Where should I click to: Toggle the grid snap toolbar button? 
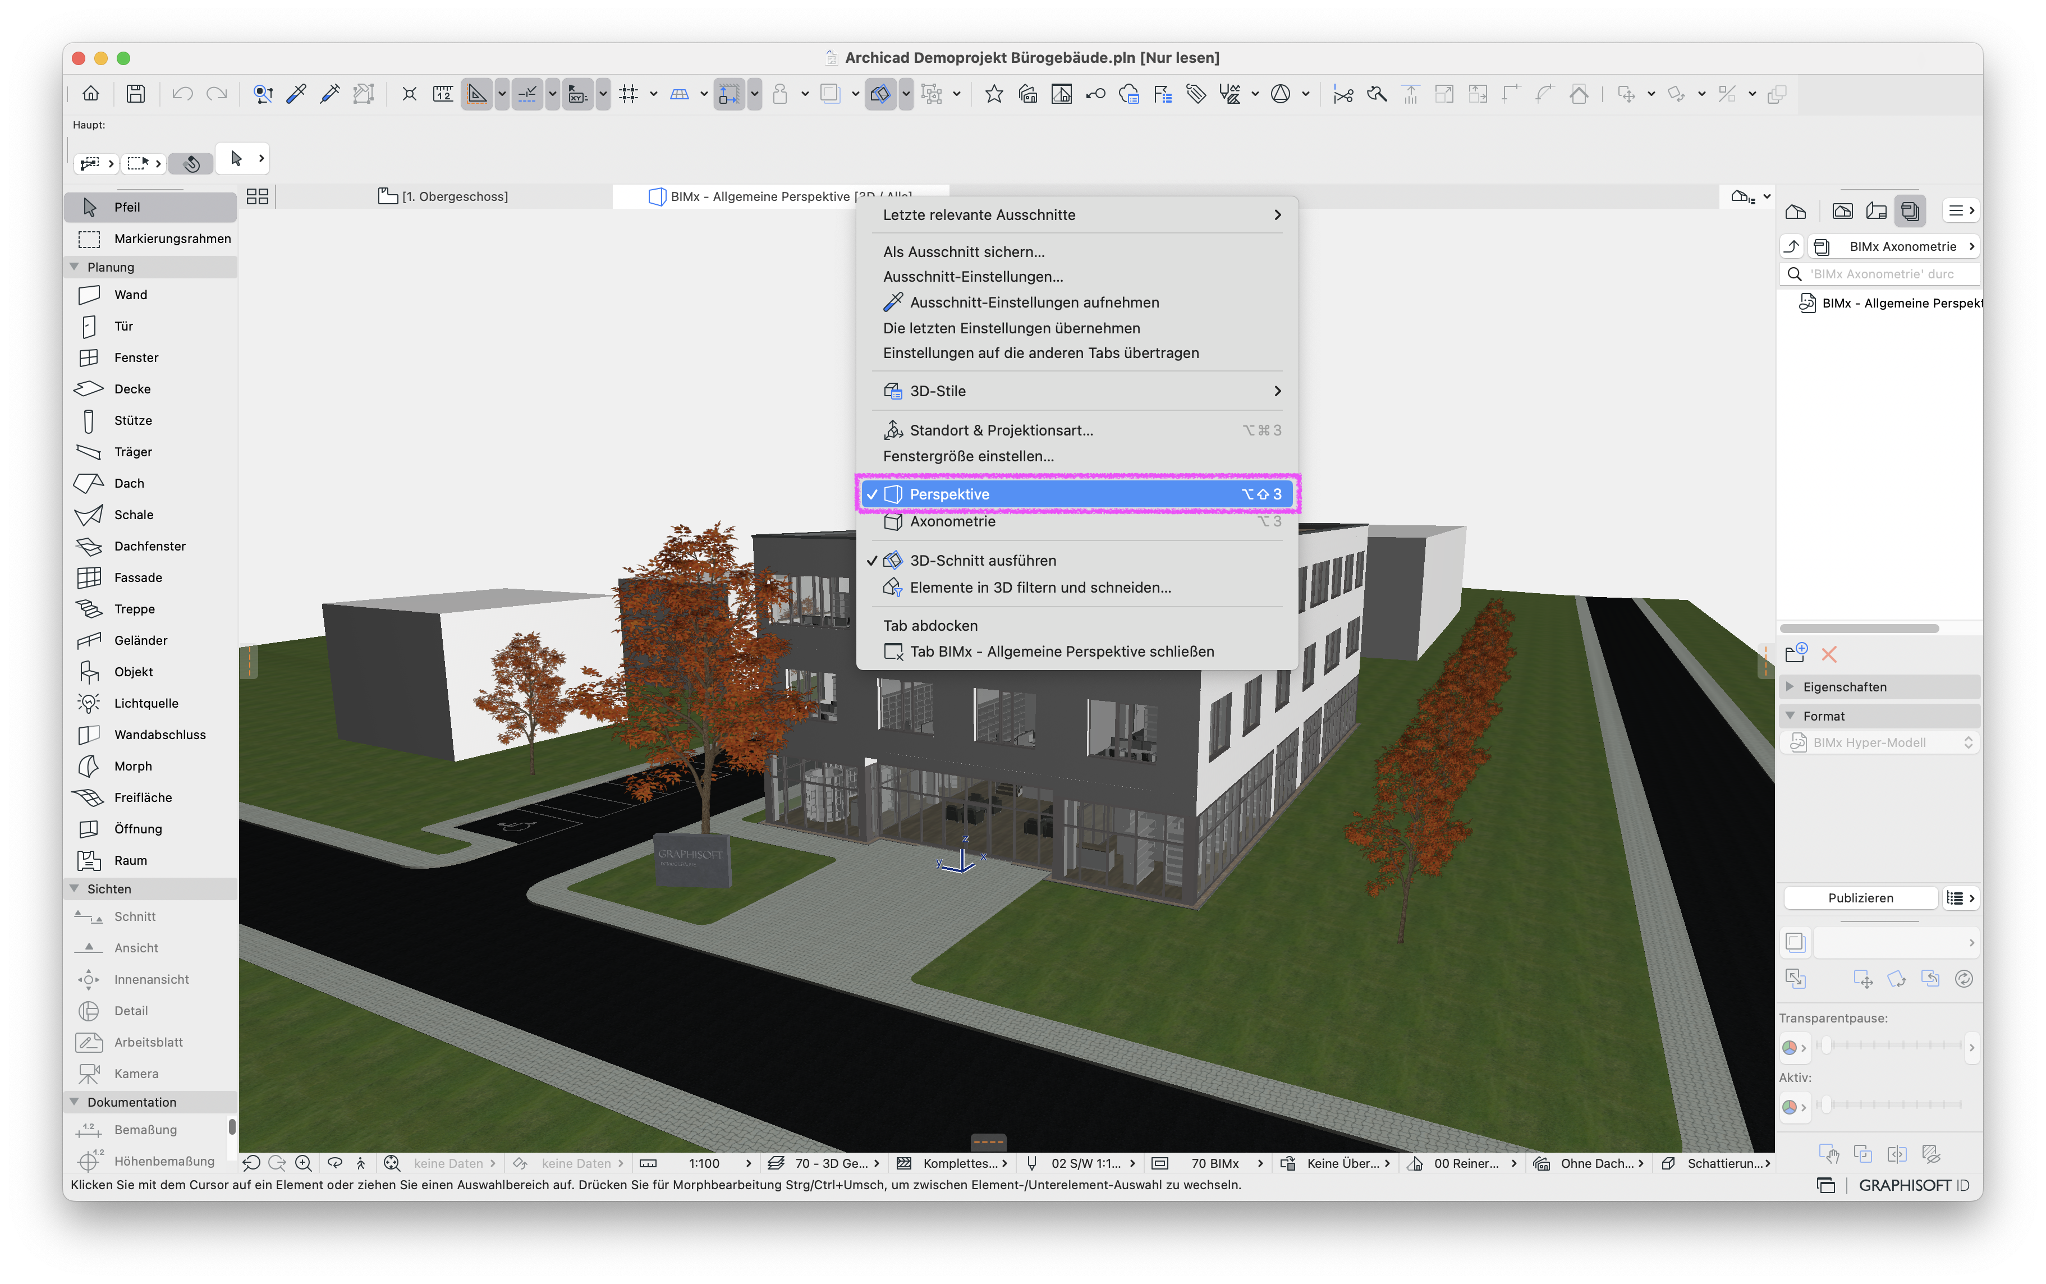coord(629,93)
